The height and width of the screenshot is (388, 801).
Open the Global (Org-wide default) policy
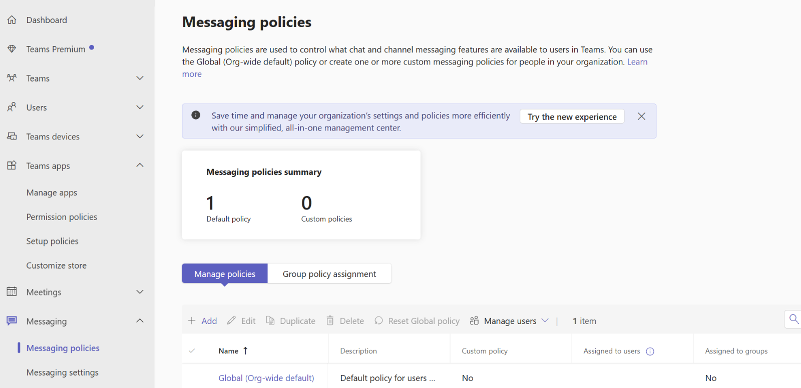pos(266,378)
